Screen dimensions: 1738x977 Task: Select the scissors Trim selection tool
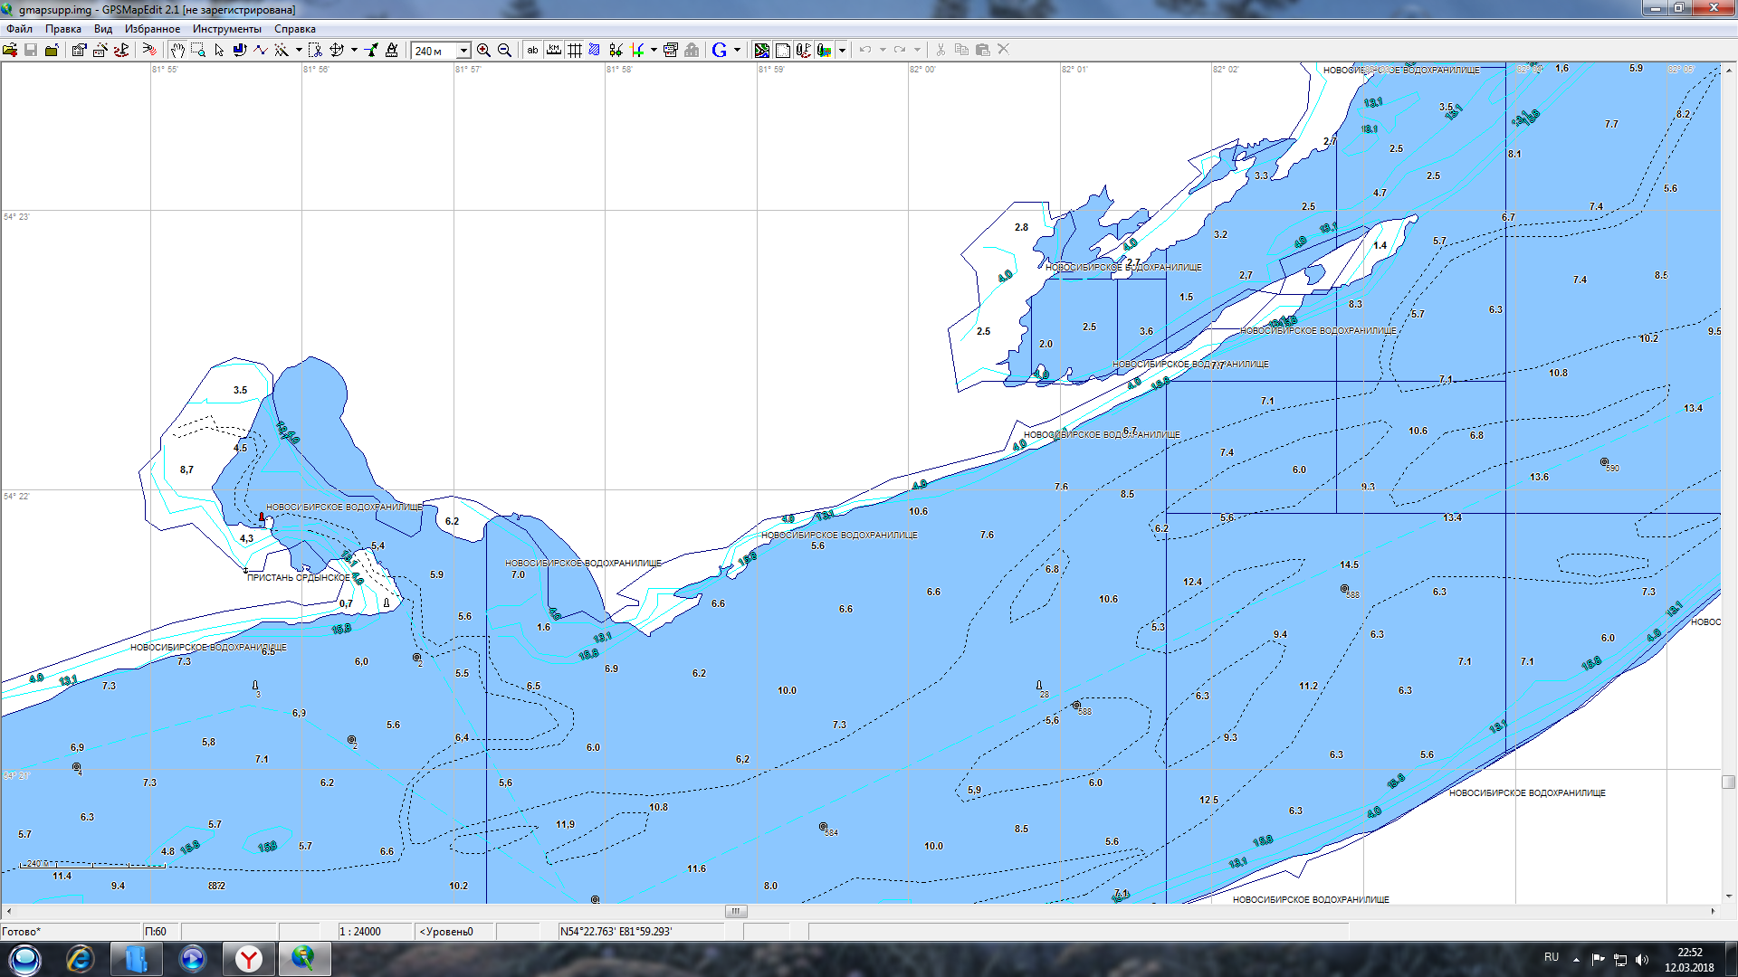(315, 50)
